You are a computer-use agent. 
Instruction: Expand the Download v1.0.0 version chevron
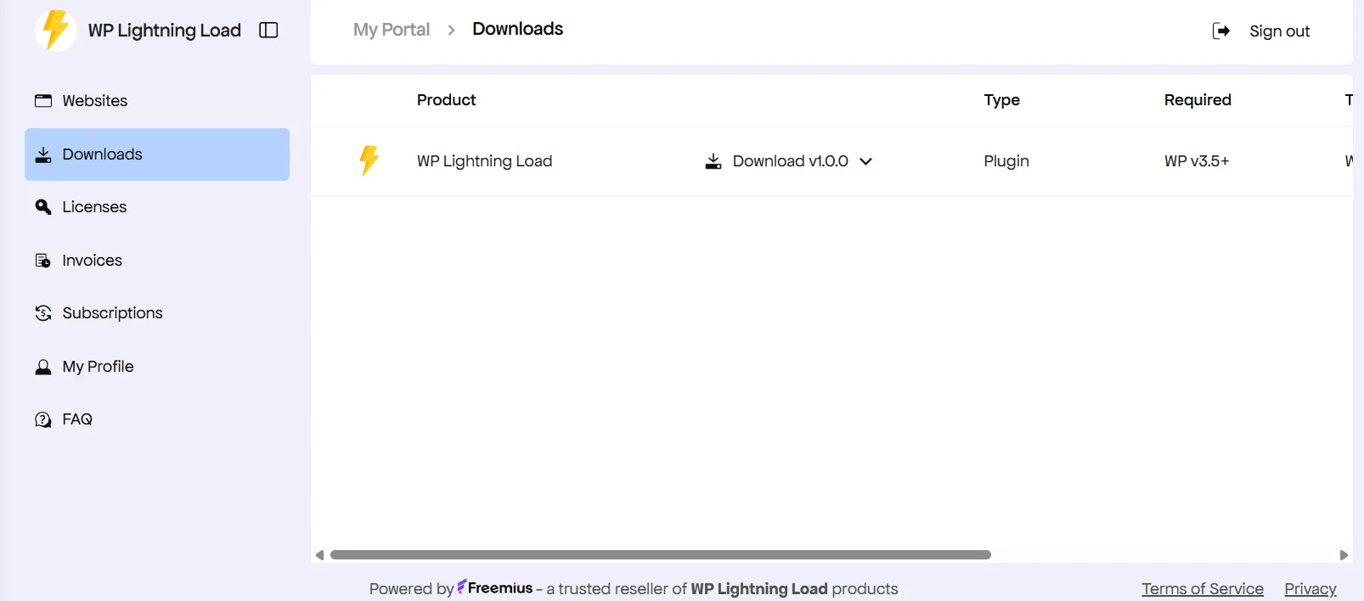866,161
